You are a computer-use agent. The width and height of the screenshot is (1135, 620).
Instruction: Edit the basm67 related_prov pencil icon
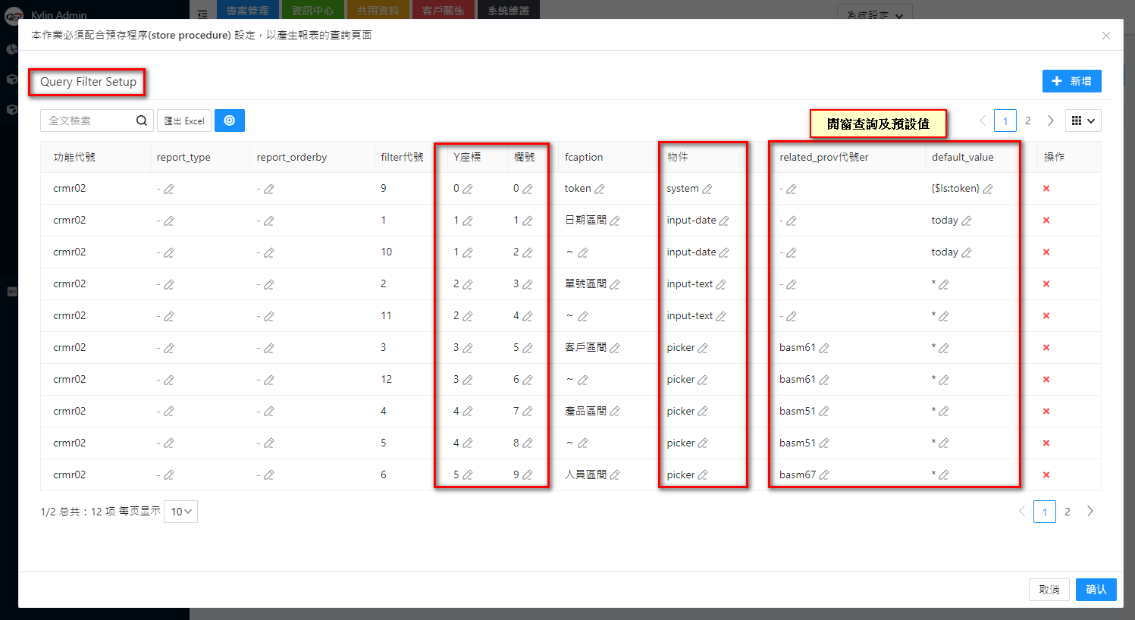(824, 475)
